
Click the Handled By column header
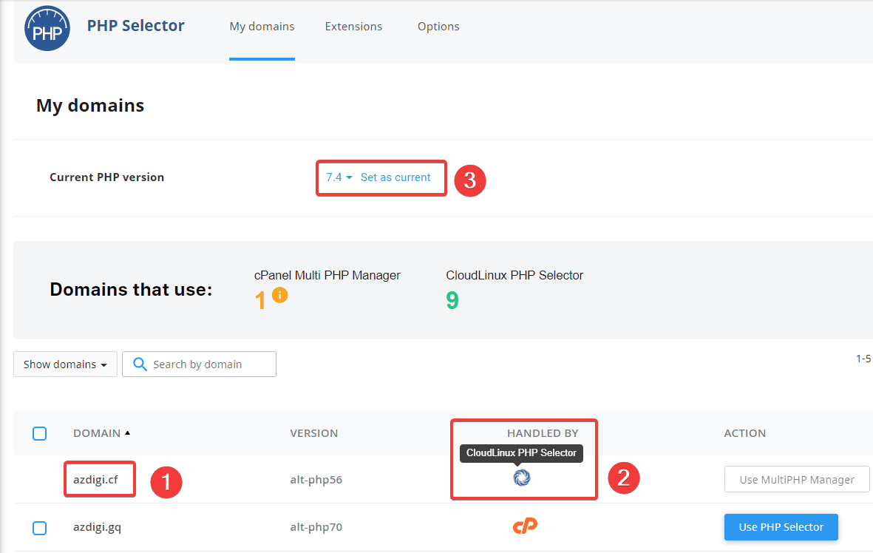[x=543, y=433]
